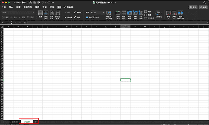Viewport: 209px width, 125px height.
Task: Open the more options ellipsis in title bar
Action: (53, 2)
